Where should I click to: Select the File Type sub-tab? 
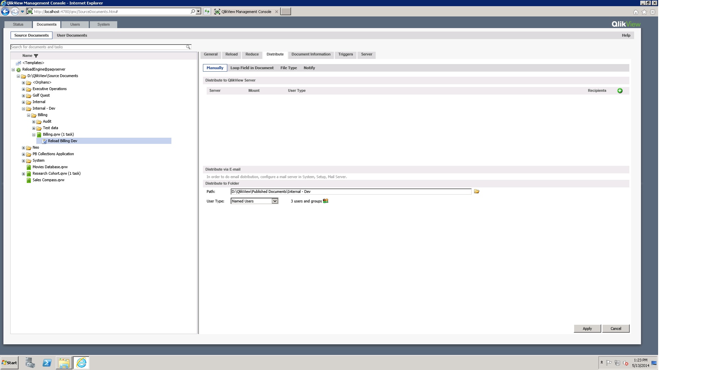(289, 68)
